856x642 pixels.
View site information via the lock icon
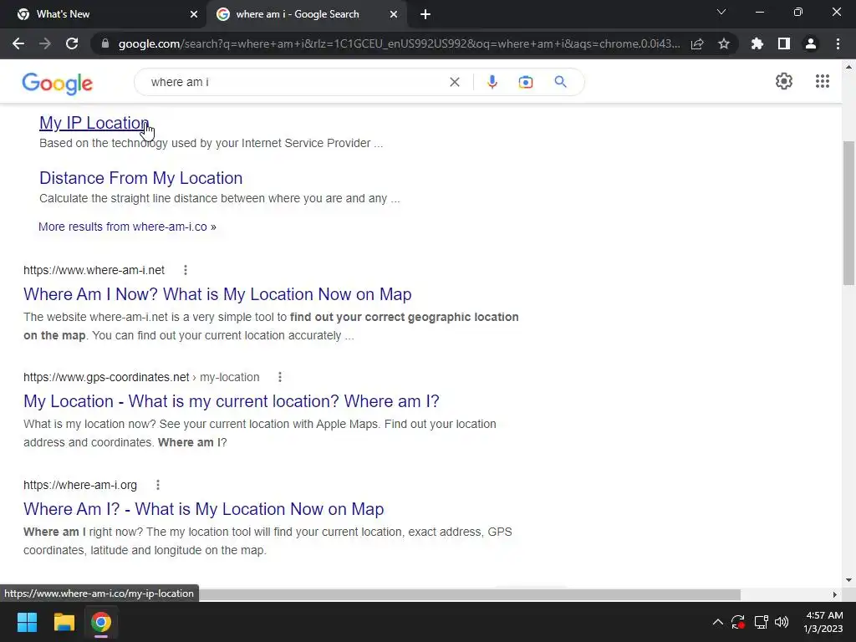[x=105, y=43]
